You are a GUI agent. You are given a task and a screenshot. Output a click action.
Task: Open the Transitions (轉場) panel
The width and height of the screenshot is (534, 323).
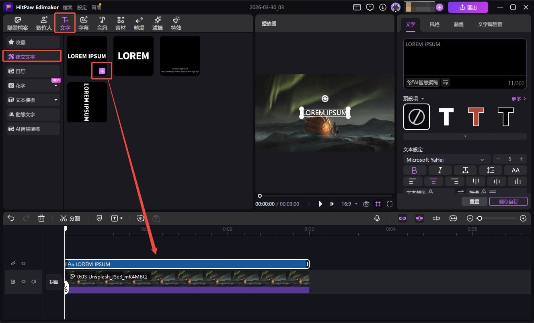(139, 23)
